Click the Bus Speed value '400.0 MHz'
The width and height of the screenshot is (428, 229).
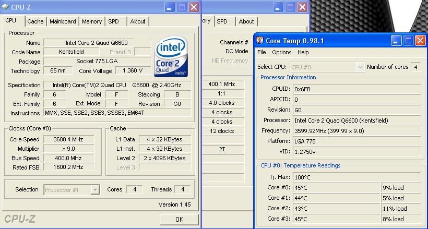coord(68,158)
